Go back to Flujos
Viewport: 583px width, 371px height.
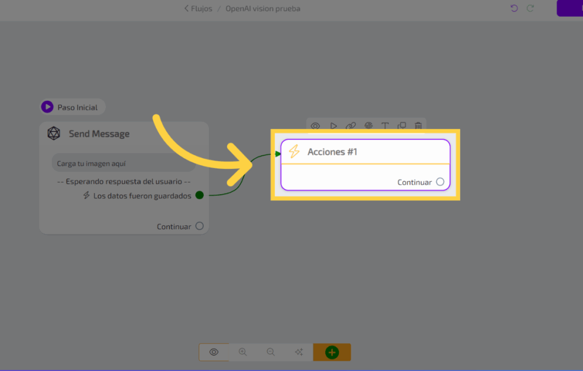[198, 9]
